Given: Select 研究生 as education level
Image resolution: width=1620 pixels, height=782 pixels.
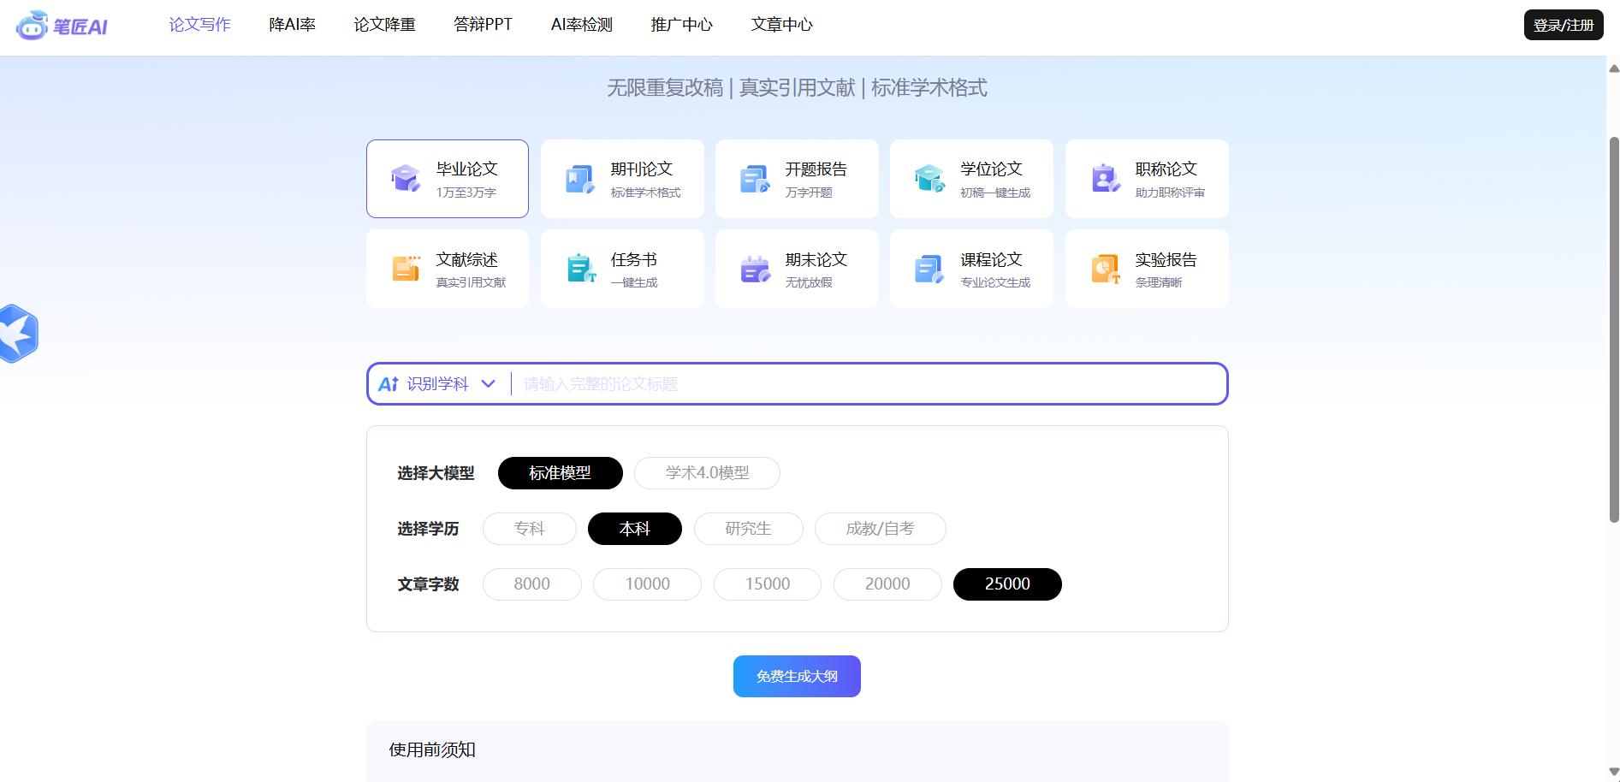Looking at the screenshot, I should pyautogui.click(x=748, y=529).
